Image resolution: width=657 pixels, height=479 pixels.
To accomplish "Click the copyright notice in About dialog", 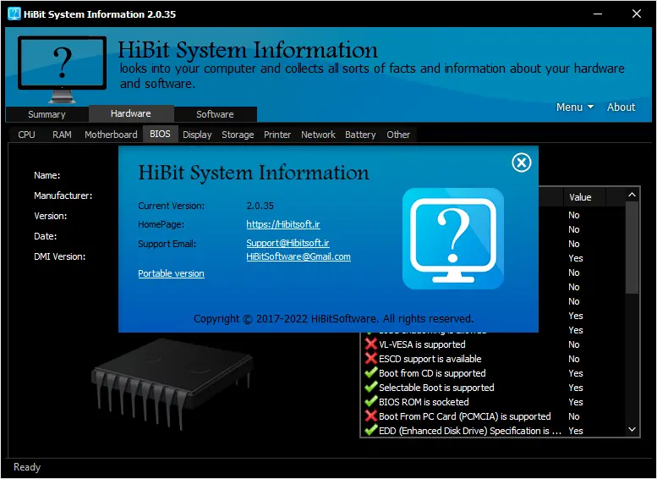I will tap(333, 319).
